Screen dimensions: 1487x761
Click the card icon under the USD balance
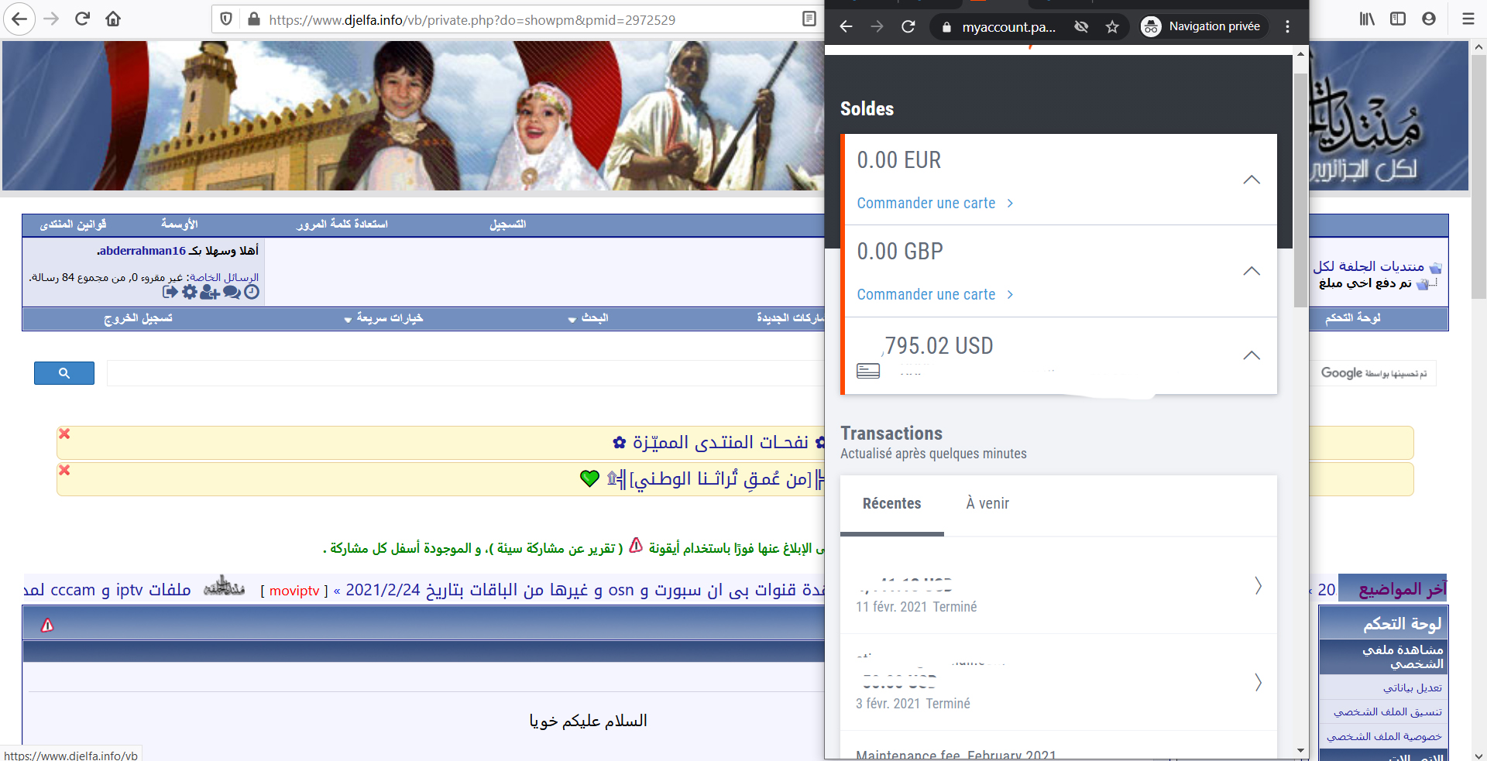tap(868, 371)
